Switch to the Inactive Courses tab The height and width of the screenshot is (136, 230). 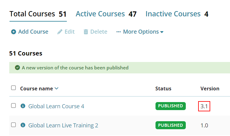point(177,14)
